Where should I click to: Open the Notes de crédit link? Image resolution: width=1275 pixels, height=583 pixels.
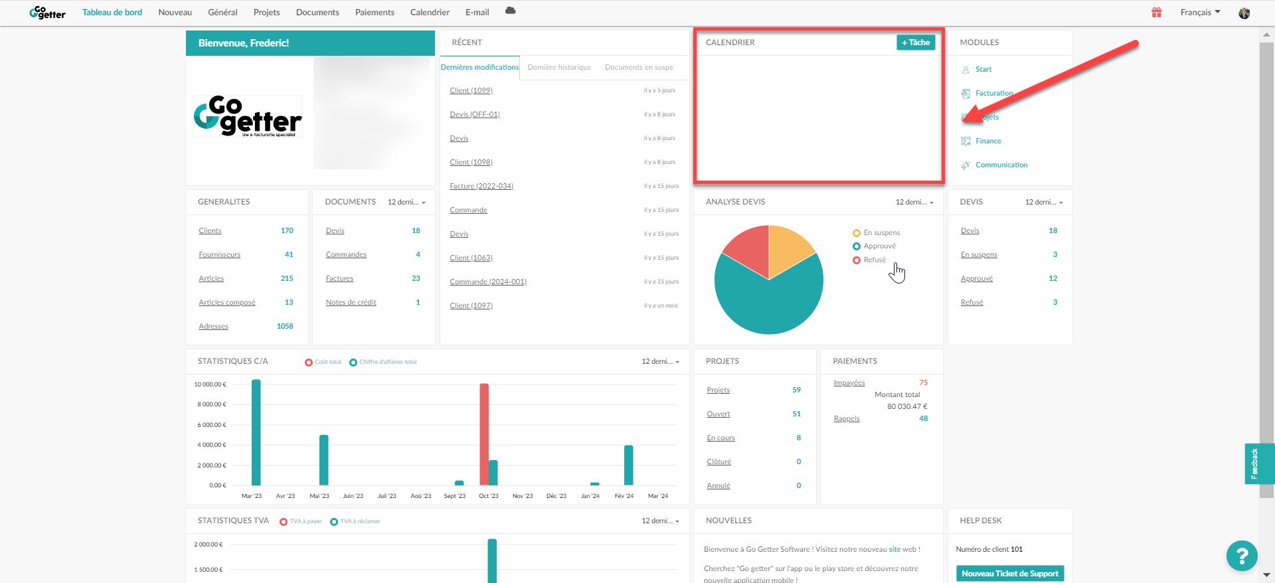tap(351, 303)
